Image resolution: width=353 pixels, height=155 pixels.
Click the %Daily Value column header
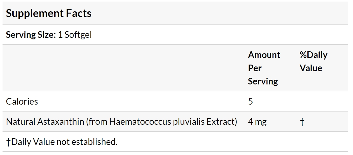pos(314,61)
